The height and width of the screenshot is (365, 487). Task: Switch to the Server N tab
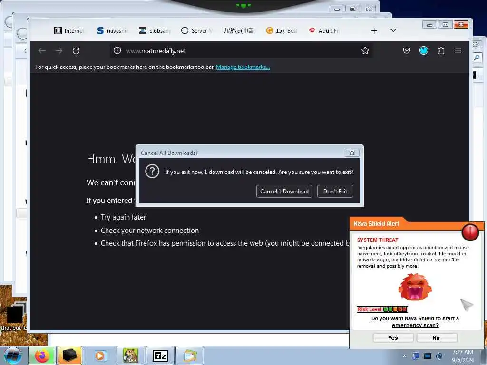click(x=197, y=30)
